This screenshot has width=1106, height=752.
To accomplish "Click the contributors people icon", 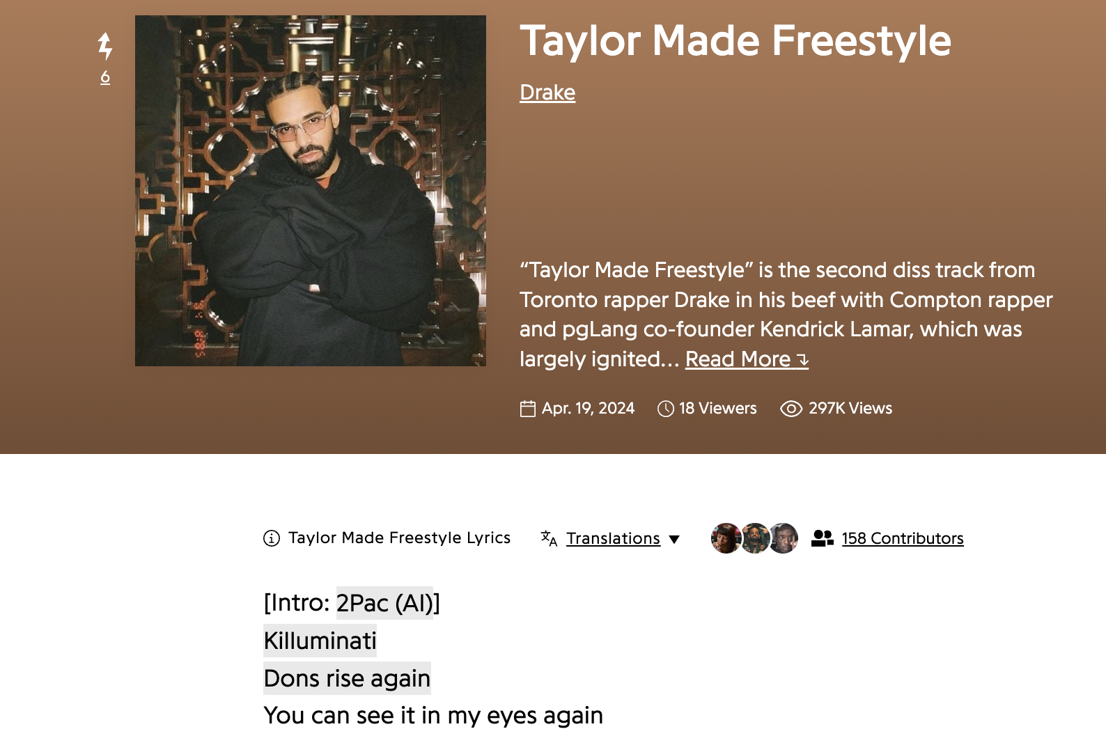I will click(822, 538).
